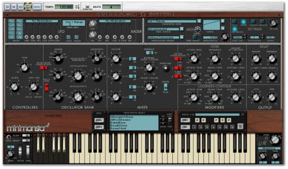Click the Delay Amount knob
The image size is (288, 169).
coord(256,59)
